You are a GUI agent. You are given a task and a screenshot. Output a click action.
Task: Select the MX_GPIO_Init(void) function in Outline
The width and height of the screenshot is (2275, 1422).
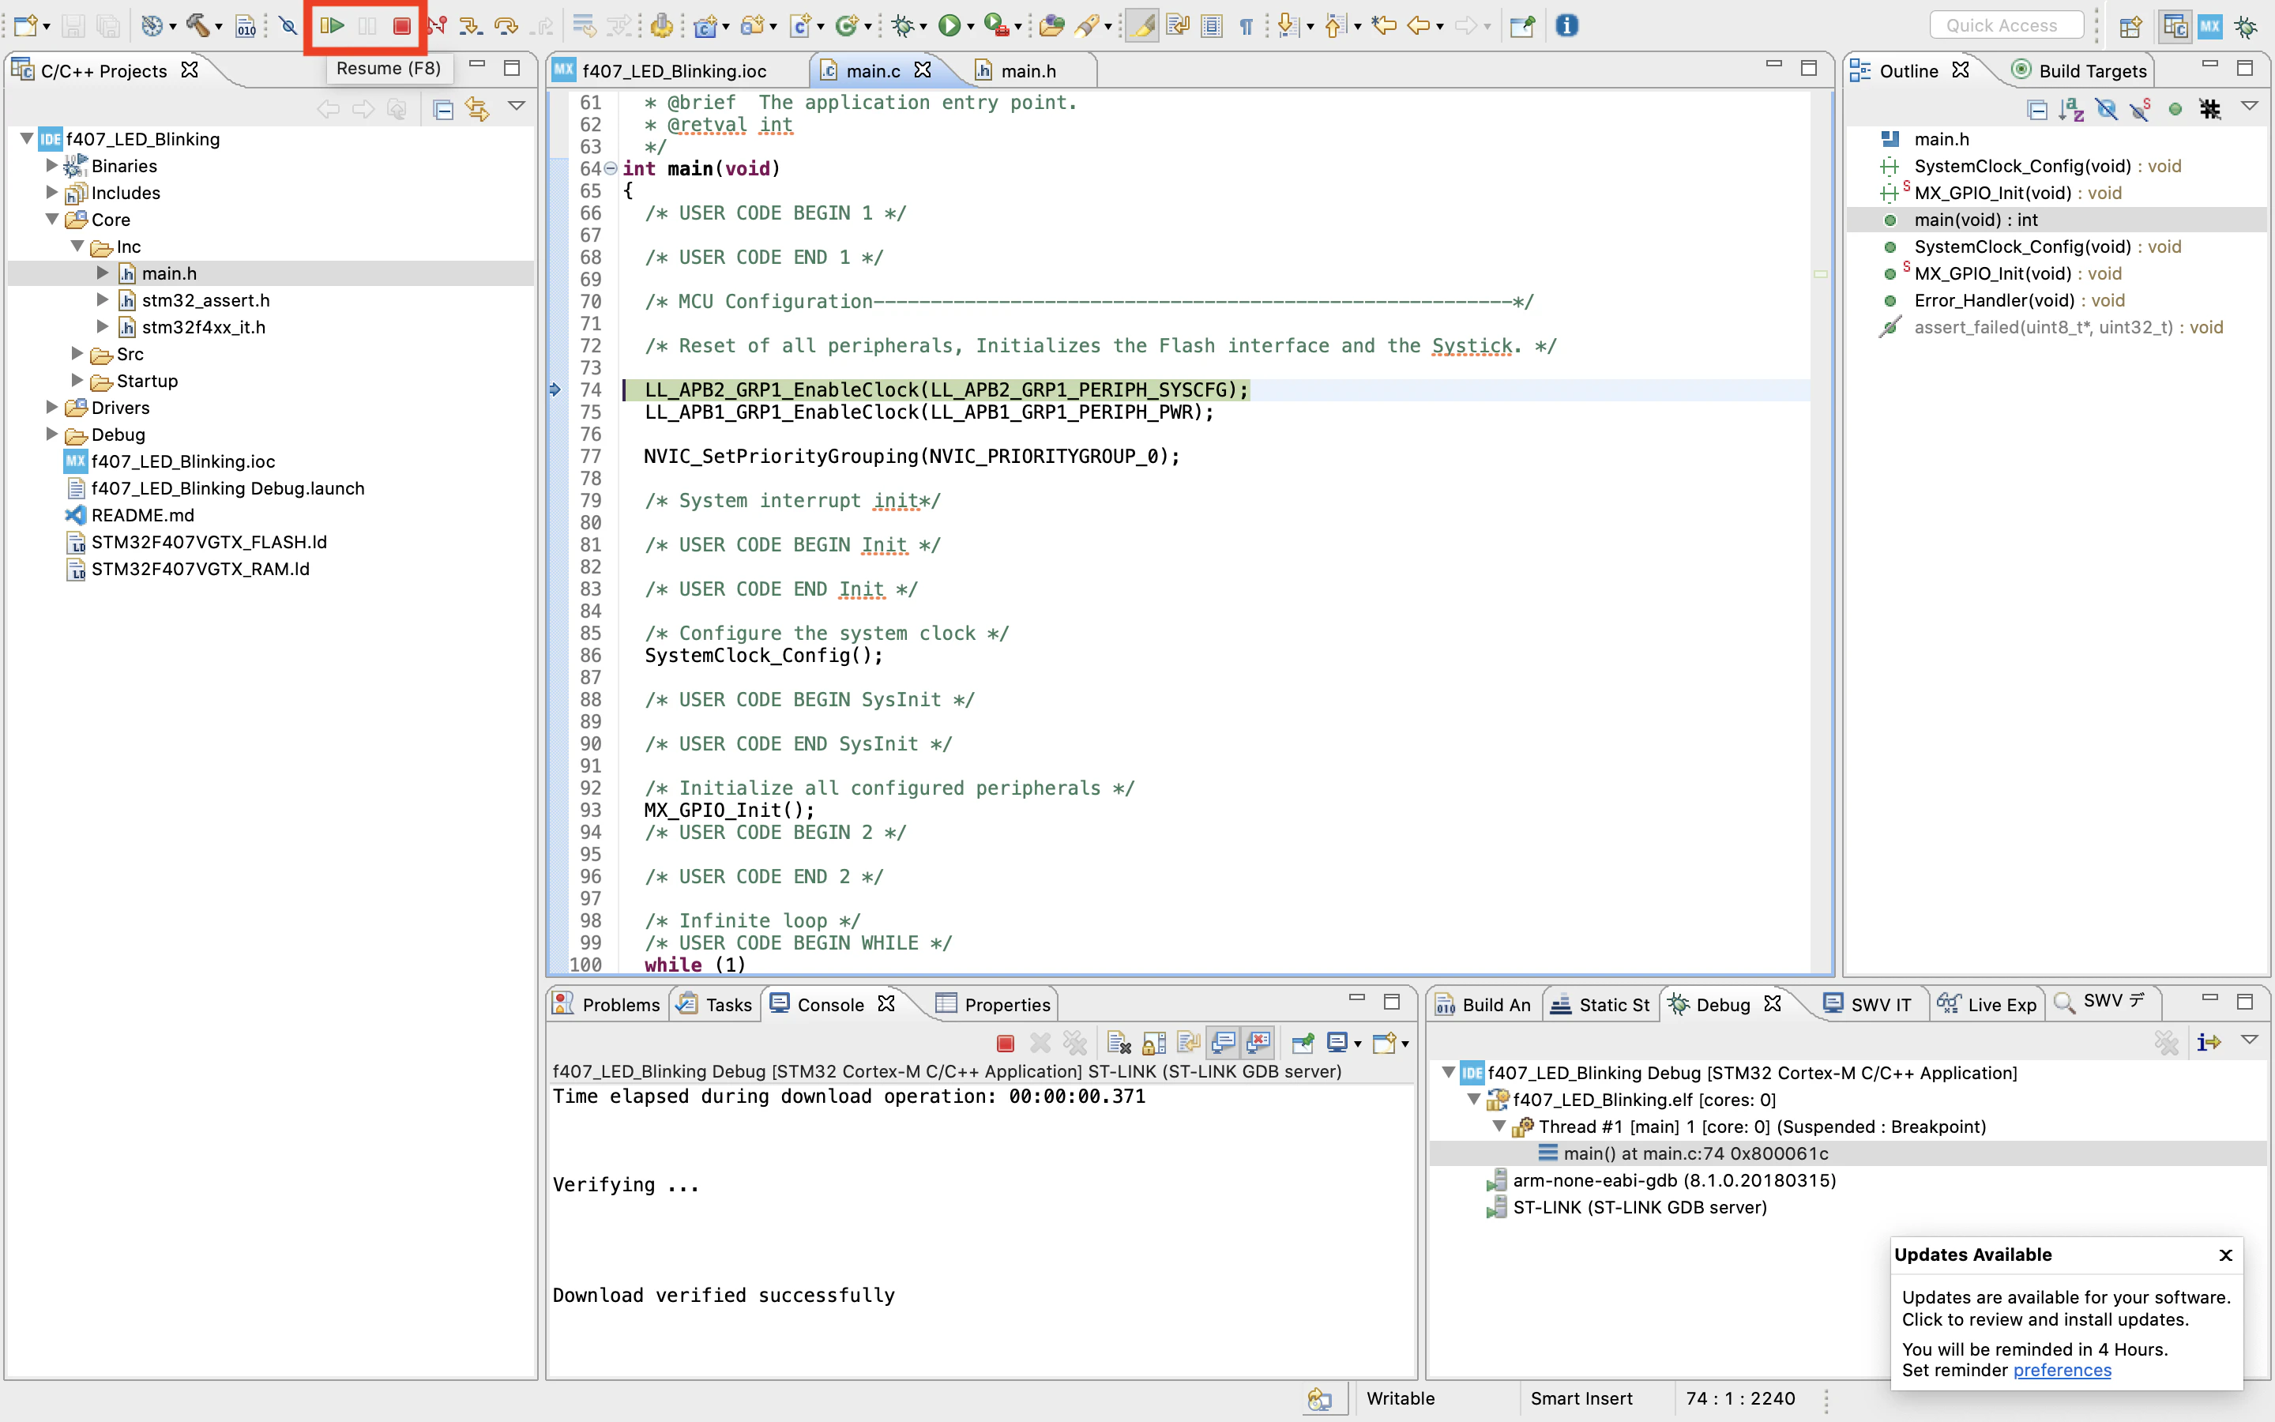tap(1992, 273)
